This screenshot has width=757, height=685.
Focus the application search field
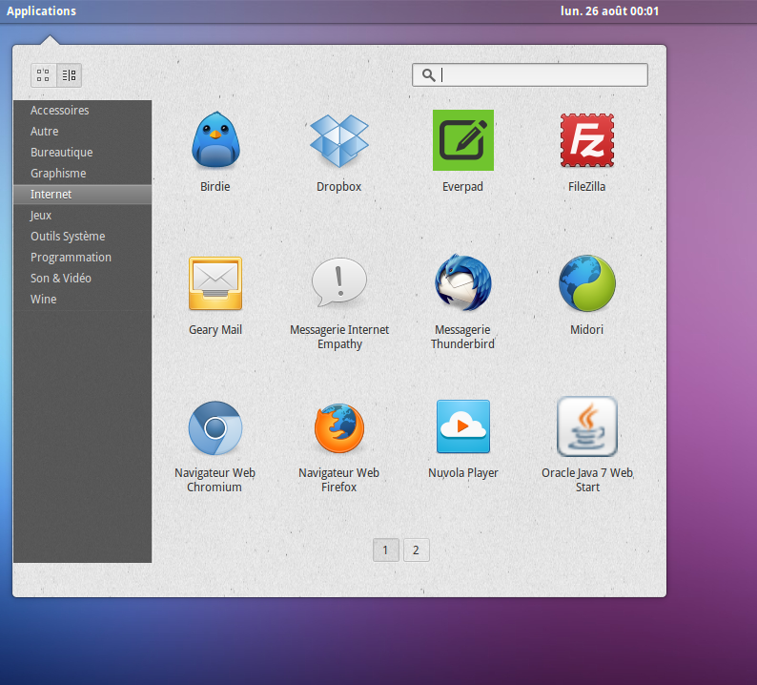pos(529,74)
